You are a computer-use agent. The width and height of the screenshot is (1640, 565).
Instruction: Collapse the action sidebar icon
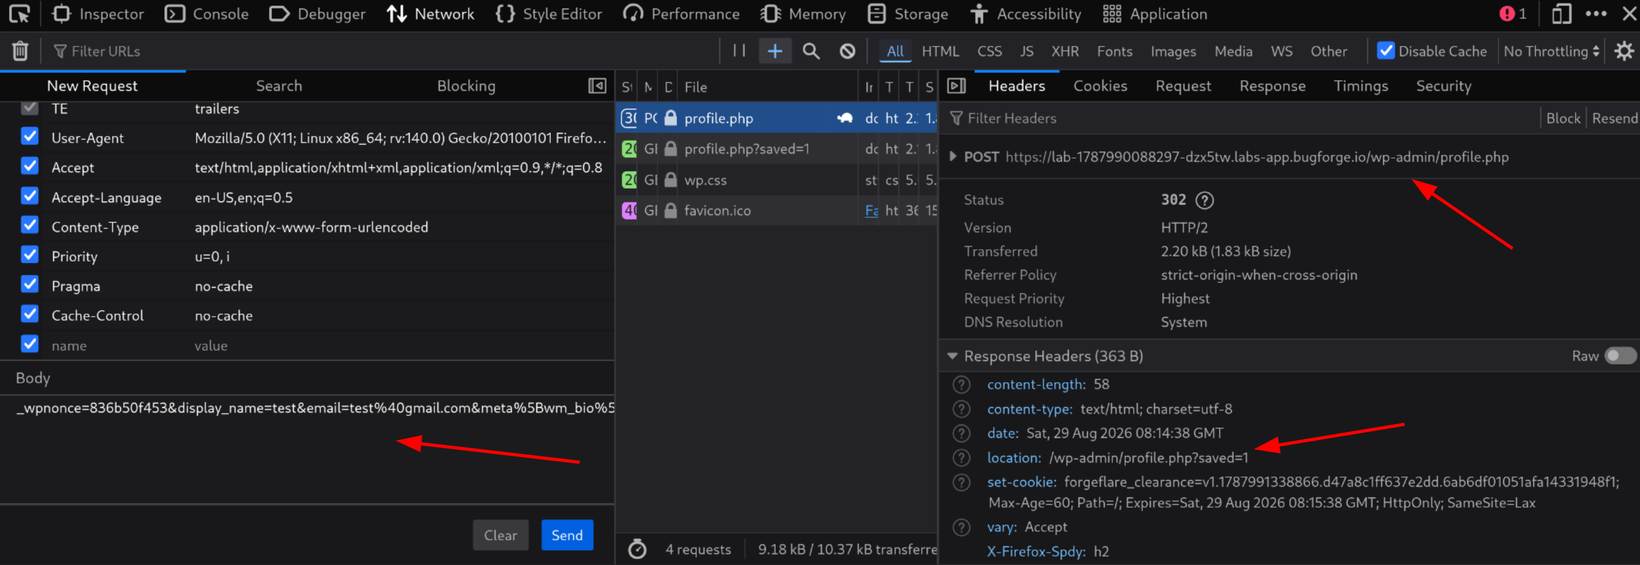click(x=597, y=86)
